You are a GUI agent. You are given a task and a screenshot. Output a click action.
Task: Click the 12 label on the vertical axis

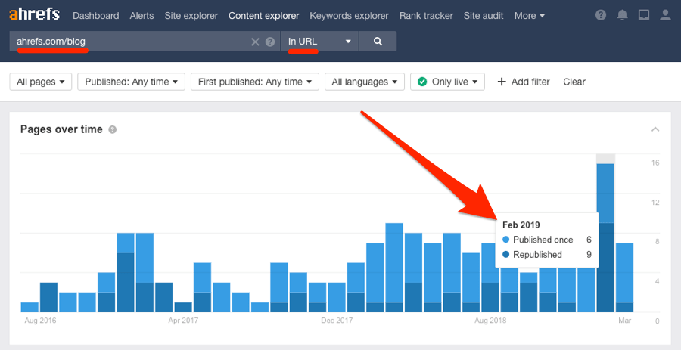pyautogui.click(x=655, y=203)
